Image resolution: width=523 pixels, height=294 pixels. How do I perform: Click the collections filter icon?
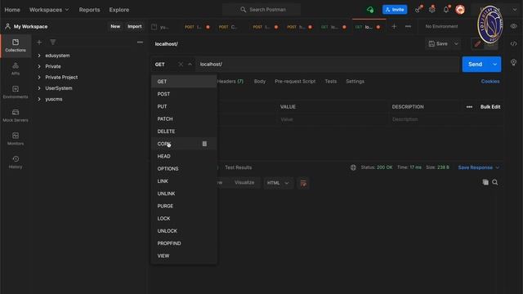point(52,42)
